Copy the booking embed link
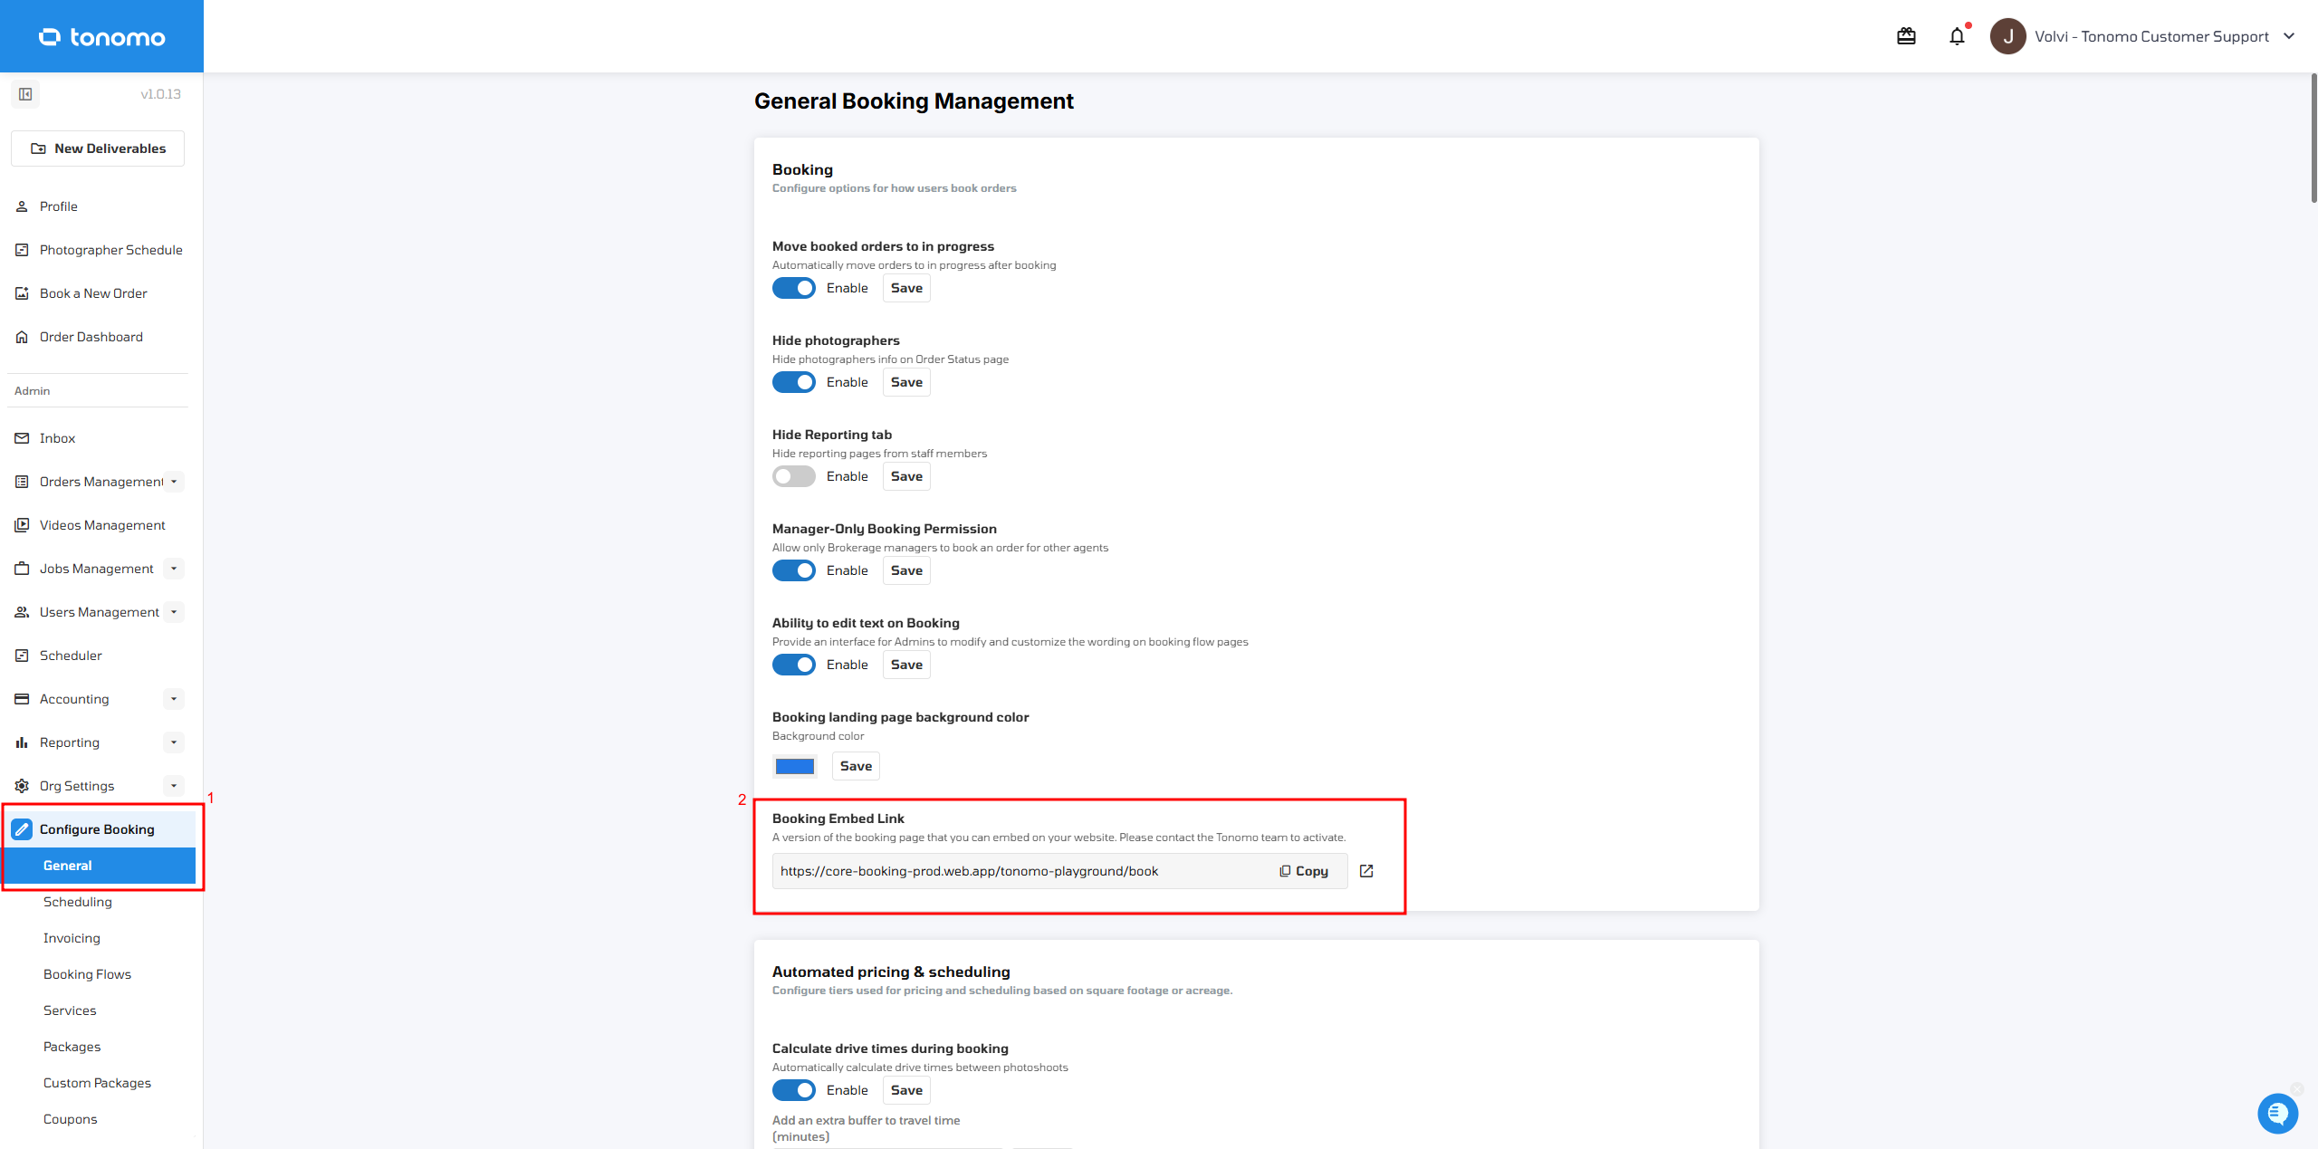2318x1149 pixels. pos(1304,871)
